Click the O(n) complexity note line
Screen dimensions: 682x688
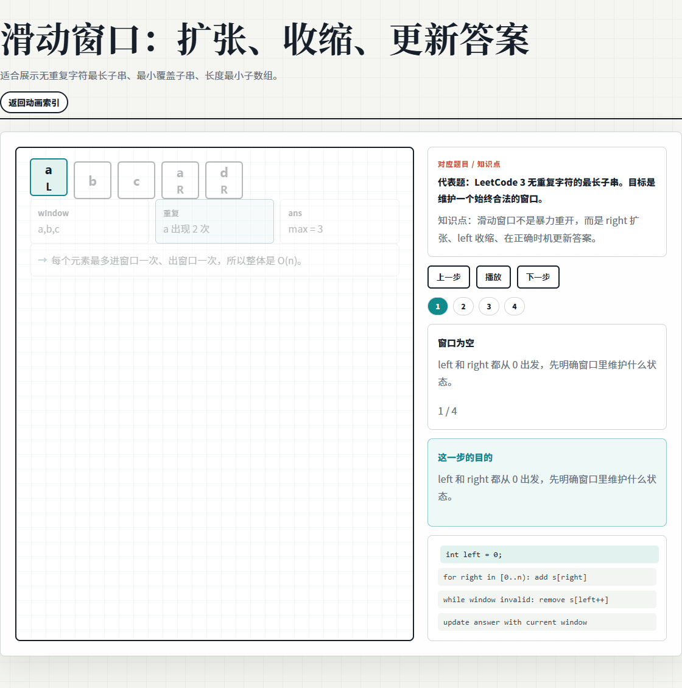[214, 260]
